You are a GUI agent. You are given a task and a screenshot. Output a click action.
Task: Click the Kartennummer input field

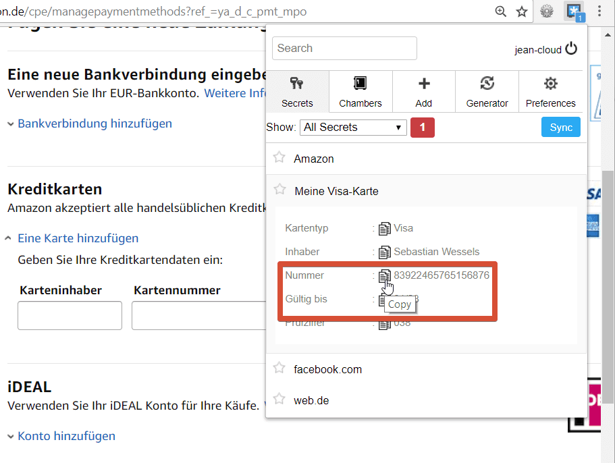199,316
